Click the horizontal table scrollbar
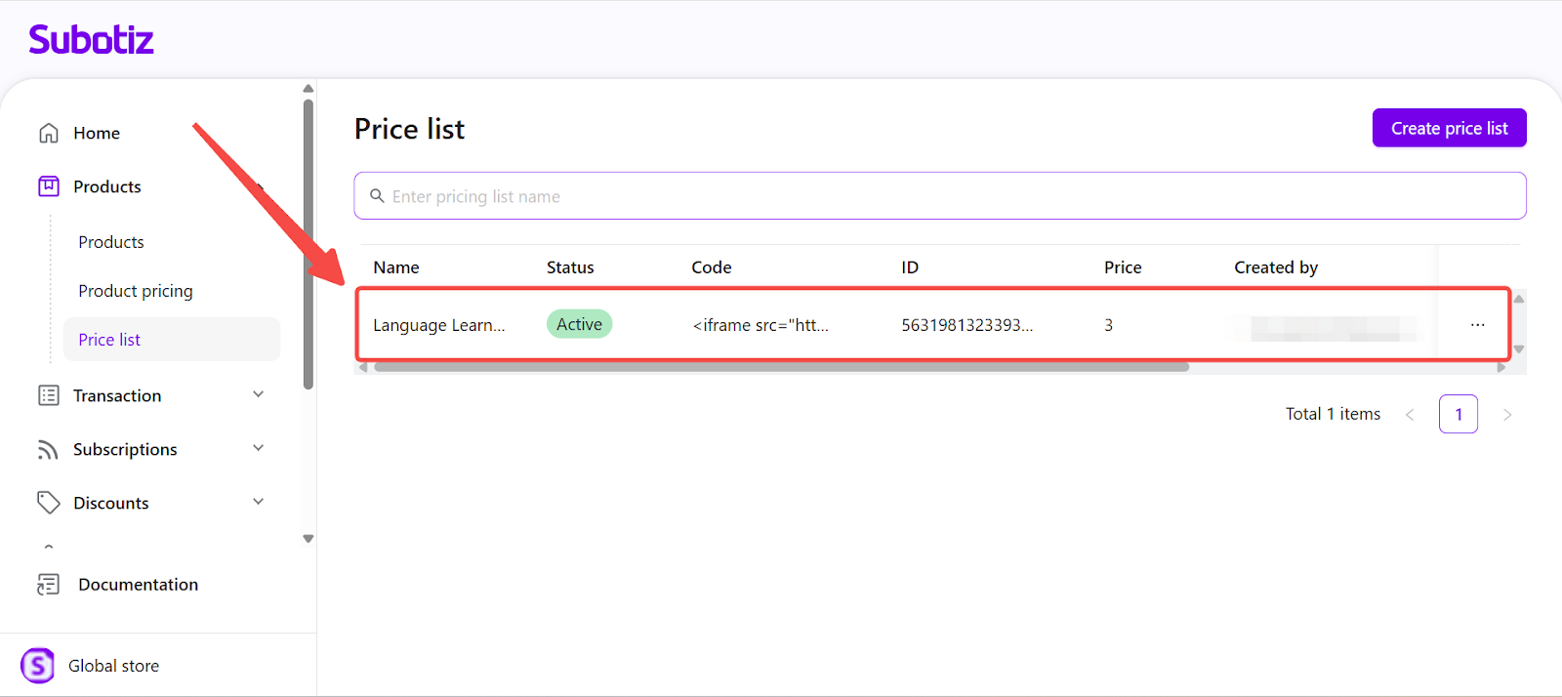Viewport: 1562px width, 697px height. coord(781,367)
